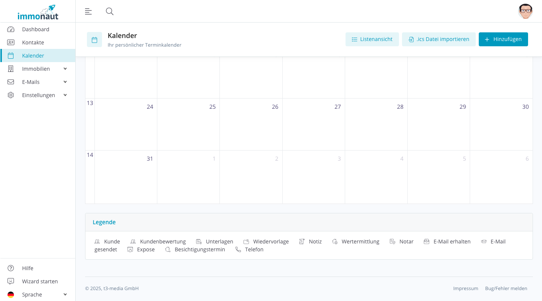This screenshot has height=301, width=542.
Task: Open the Impressum link
Action: tap(466, 288)
